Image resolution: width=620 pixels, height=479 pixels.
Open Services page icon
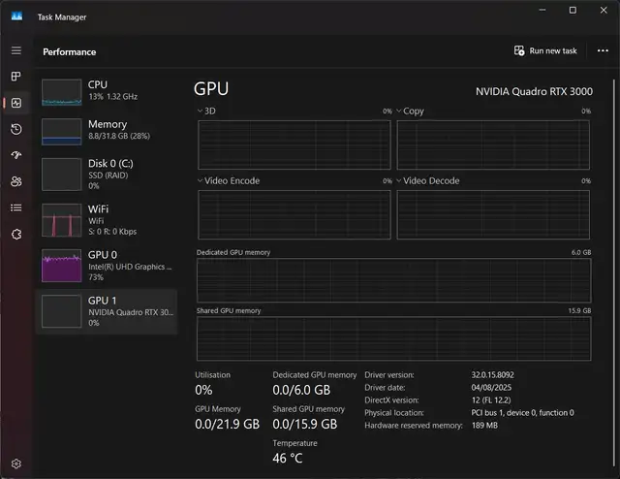point(16,235)
